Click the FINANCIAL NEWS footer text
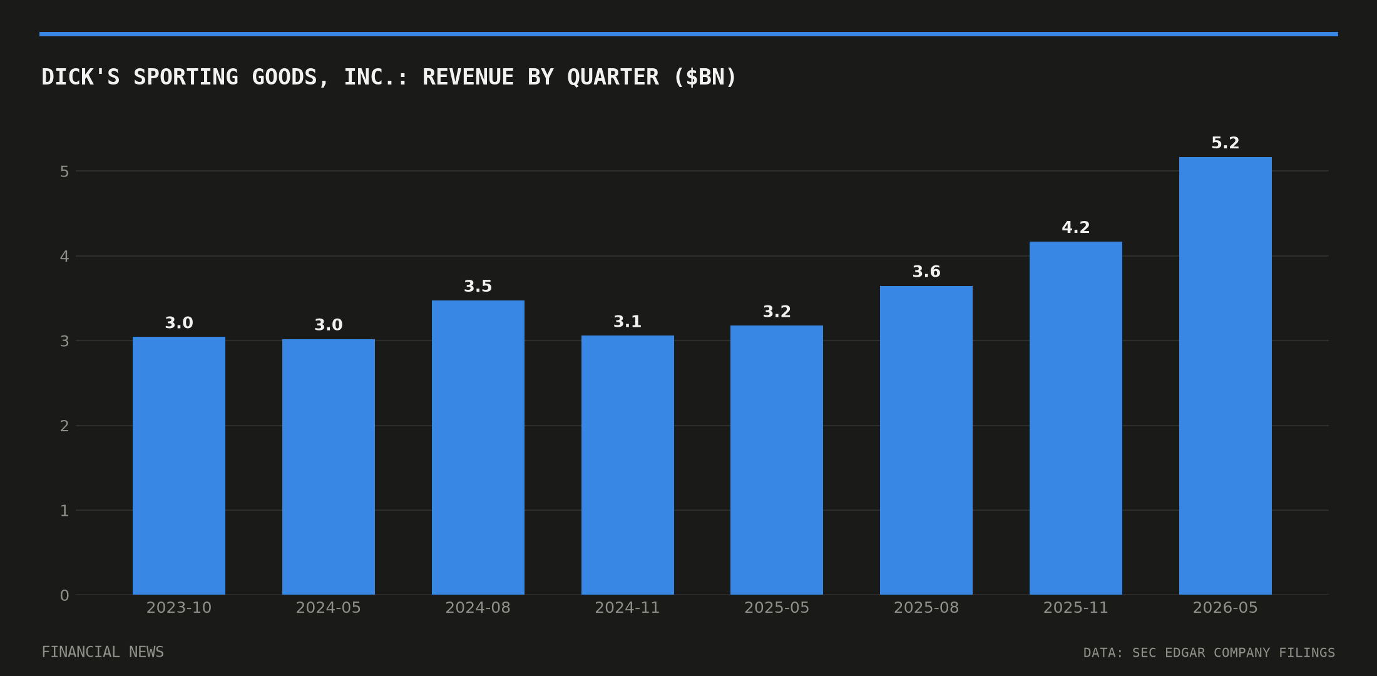The height and width of the screenshot is (676, 1377). click(103, 652)
